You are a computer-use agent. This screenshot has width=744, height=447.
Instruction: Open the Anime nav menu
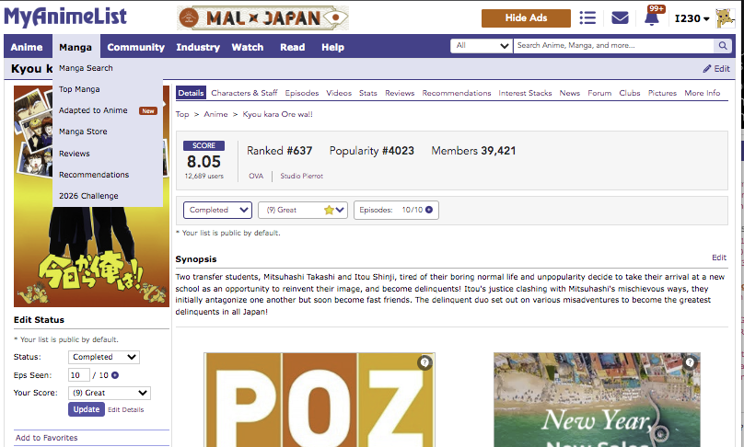(x=27, y=47)
